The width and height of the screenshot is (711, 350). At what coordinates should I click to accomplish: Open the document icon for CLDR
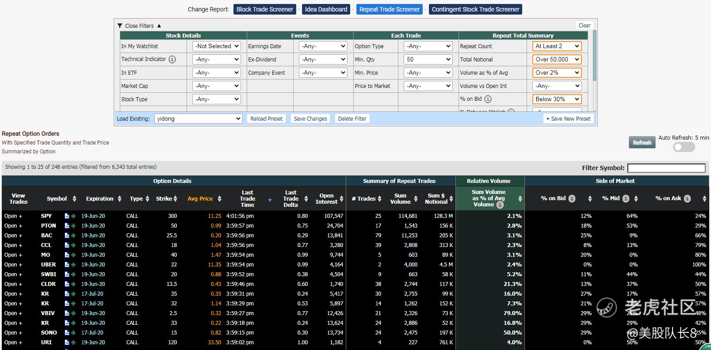[x=67, y=284]
